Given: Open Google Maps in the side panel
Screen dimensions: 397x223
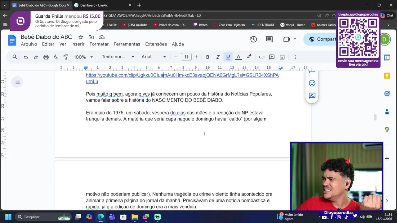Looking at the screenshot, I should (x=387, y=130).
